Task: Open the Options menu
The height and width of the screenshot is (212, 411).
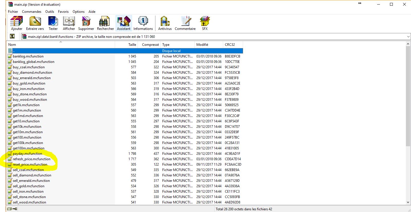Action: point(79,12)
